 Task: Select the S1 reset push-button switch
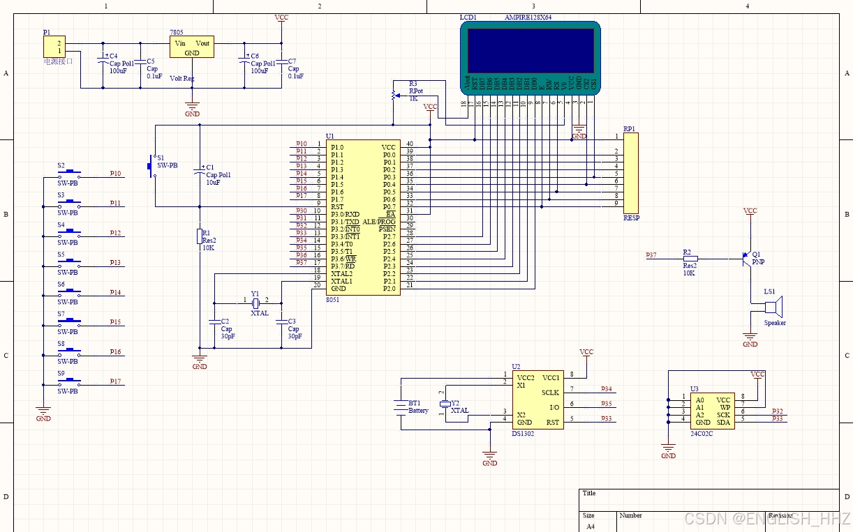pyautogui.click(x=151, y=167)
